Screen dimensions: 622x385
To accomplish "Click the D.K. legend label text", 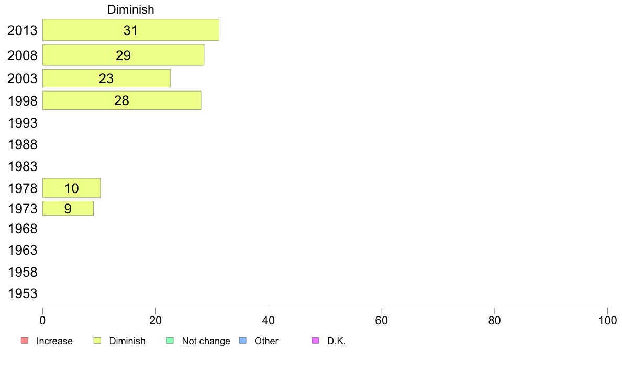I will (x=336, y=341).
